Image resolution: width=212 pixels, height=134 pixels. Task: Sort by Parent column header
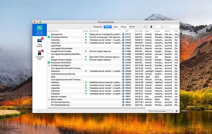[167, 31]
